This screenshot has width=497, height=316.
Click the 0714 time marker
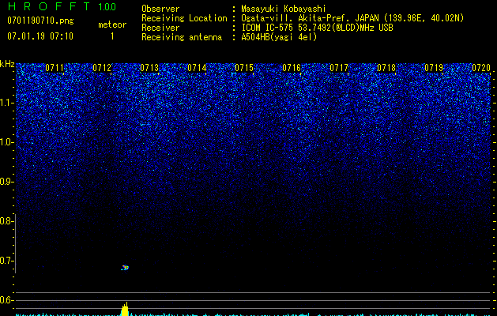click(x=197, y=68)
